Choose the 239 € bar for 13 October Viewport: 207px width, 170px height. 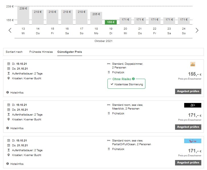pyautogui.click(x=23, y=15)
